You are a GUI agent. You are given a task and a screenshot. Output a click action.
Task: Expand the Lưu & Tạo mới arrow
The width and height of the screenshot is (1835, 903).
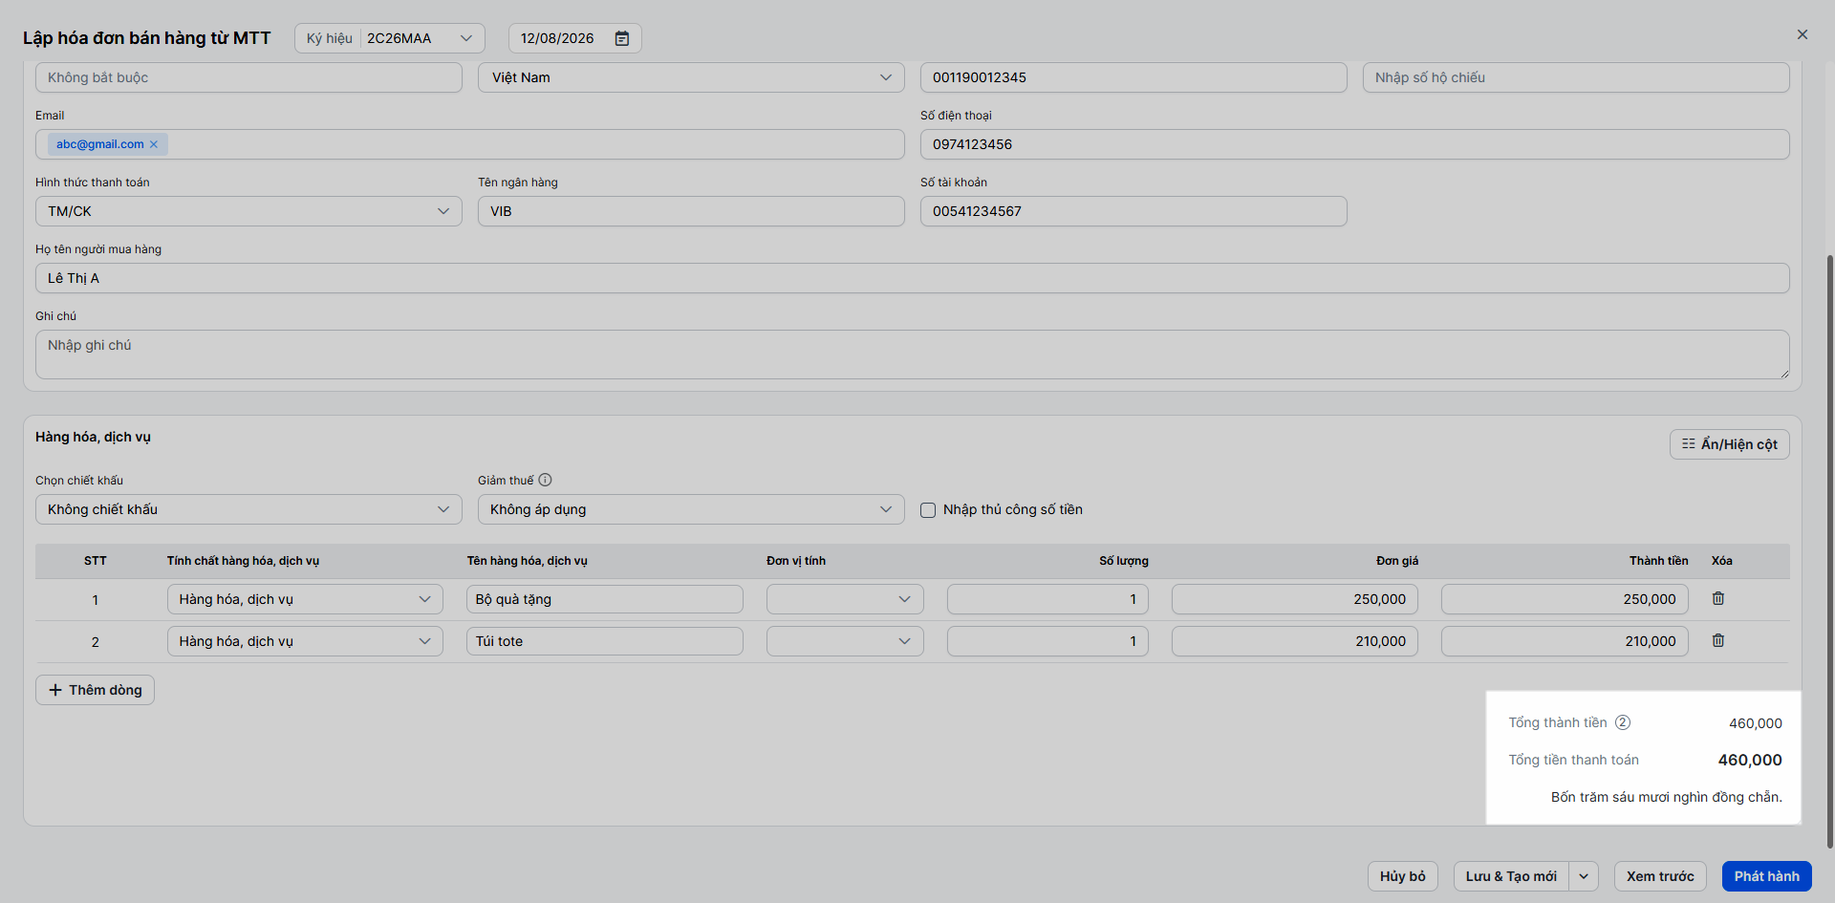click(x=1584, y=876)
